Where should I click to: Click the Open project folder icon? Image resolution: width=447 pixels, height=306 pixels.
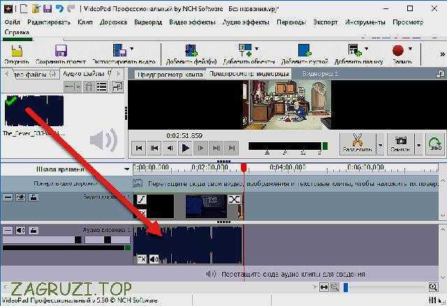tap(17, 51)
